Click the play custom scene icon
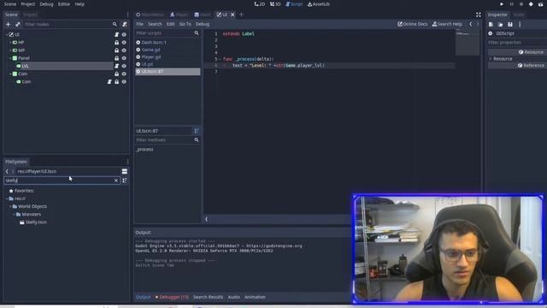The width and height of the screenshot is (547, 308). click(541, 4)
